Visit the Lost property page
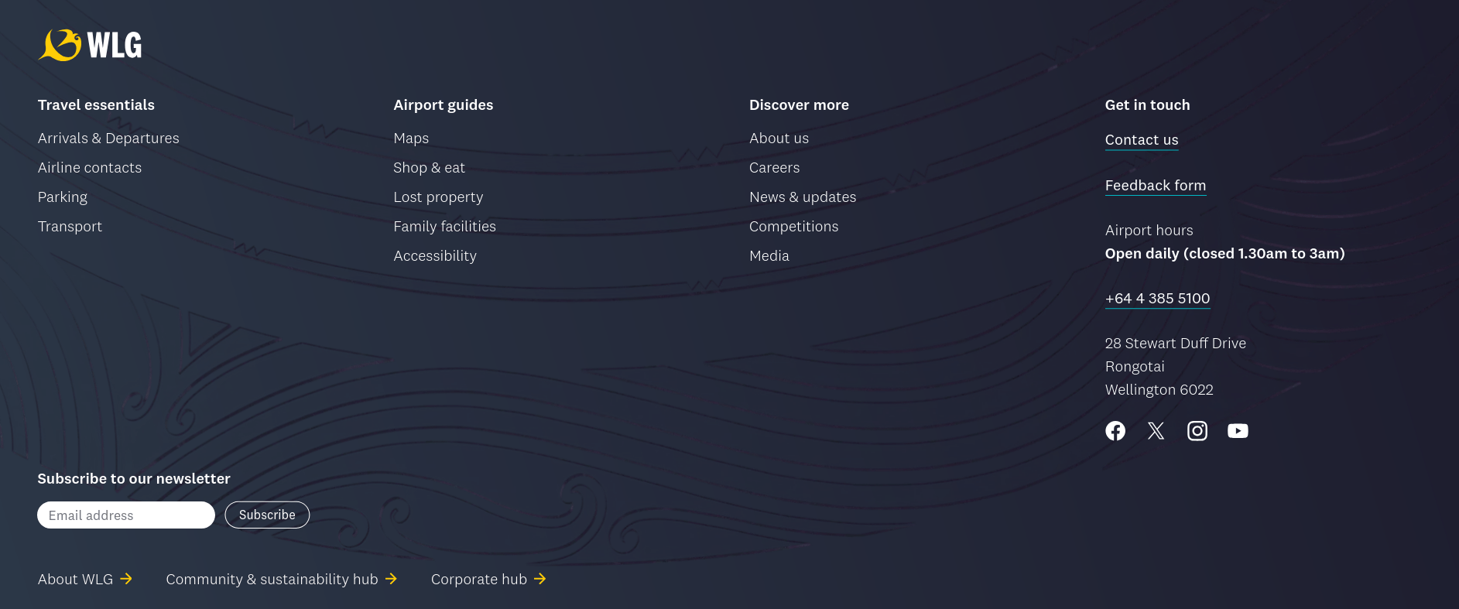 tap(438, 197)
